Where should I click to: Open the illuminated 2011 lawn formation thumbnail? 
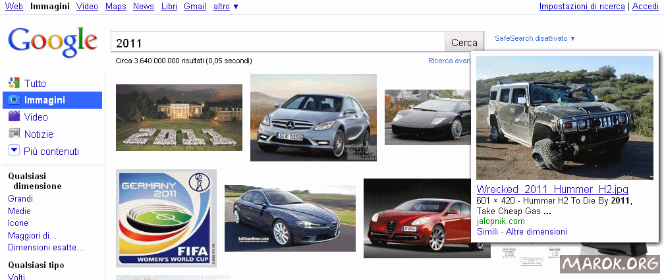pyautogui.click(x=179, y=117)
